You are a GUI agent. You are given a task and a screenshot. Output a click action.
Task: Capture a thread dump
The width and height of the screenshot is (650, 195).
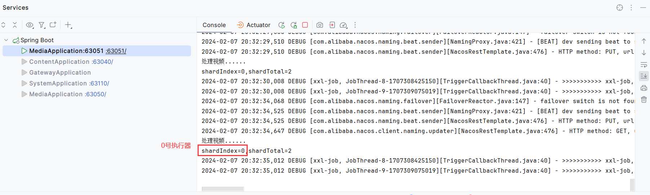point(320,25)
